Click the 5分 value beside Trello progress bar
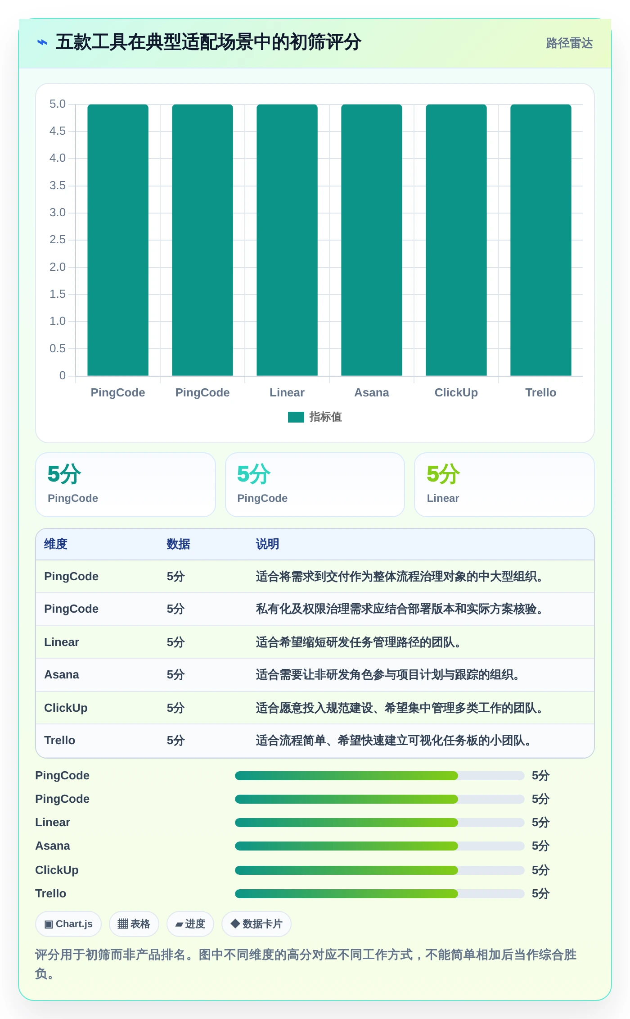 tap(540, 893)
